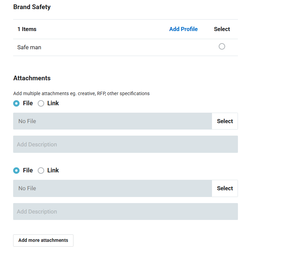This screenshot has height=253, width=305.
Task: Focus the first Add Description field
Action: pyautogui.click(x=125, y=144)
